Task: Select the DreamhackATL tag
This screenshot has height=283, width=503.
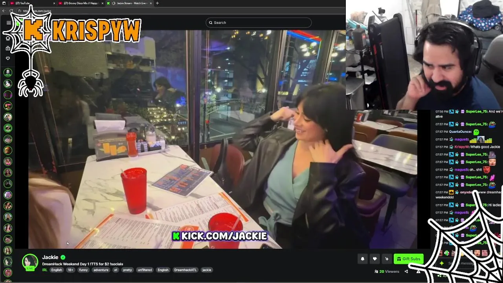Action: [x=185, y=270]
